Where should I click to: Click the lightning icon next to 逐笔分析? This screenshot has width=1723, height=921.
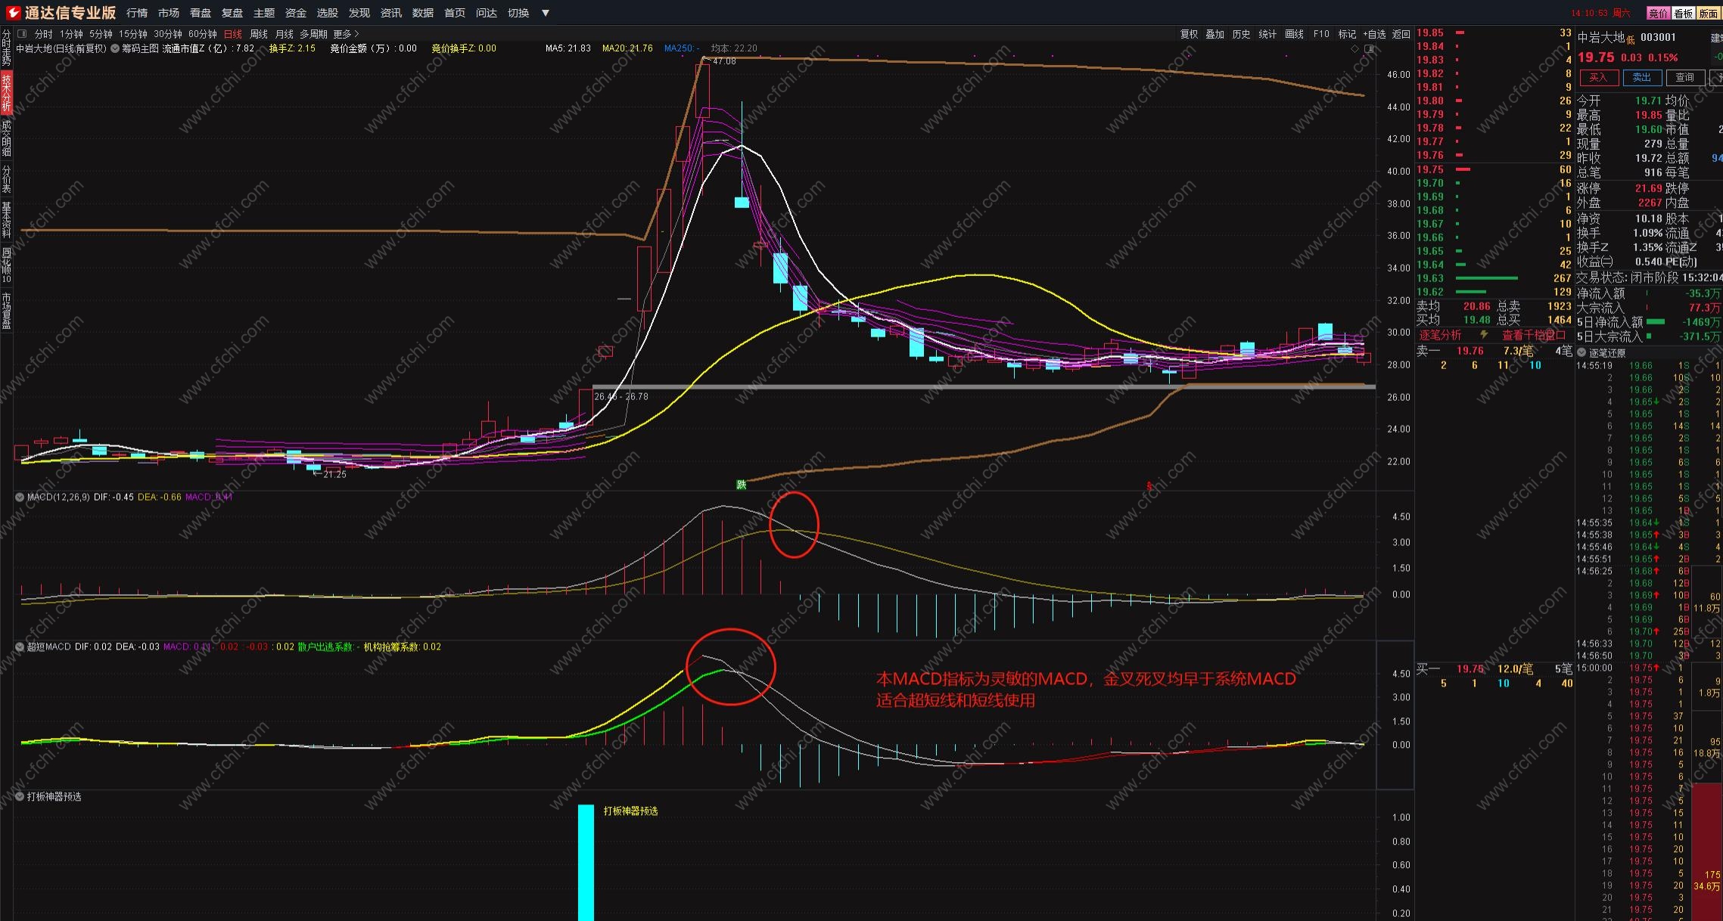click(x=1484, y=335)
